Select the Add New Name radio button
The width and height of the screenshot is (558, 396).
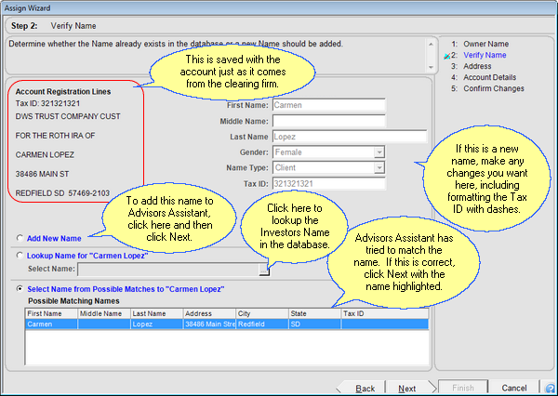tap(20, 239)
